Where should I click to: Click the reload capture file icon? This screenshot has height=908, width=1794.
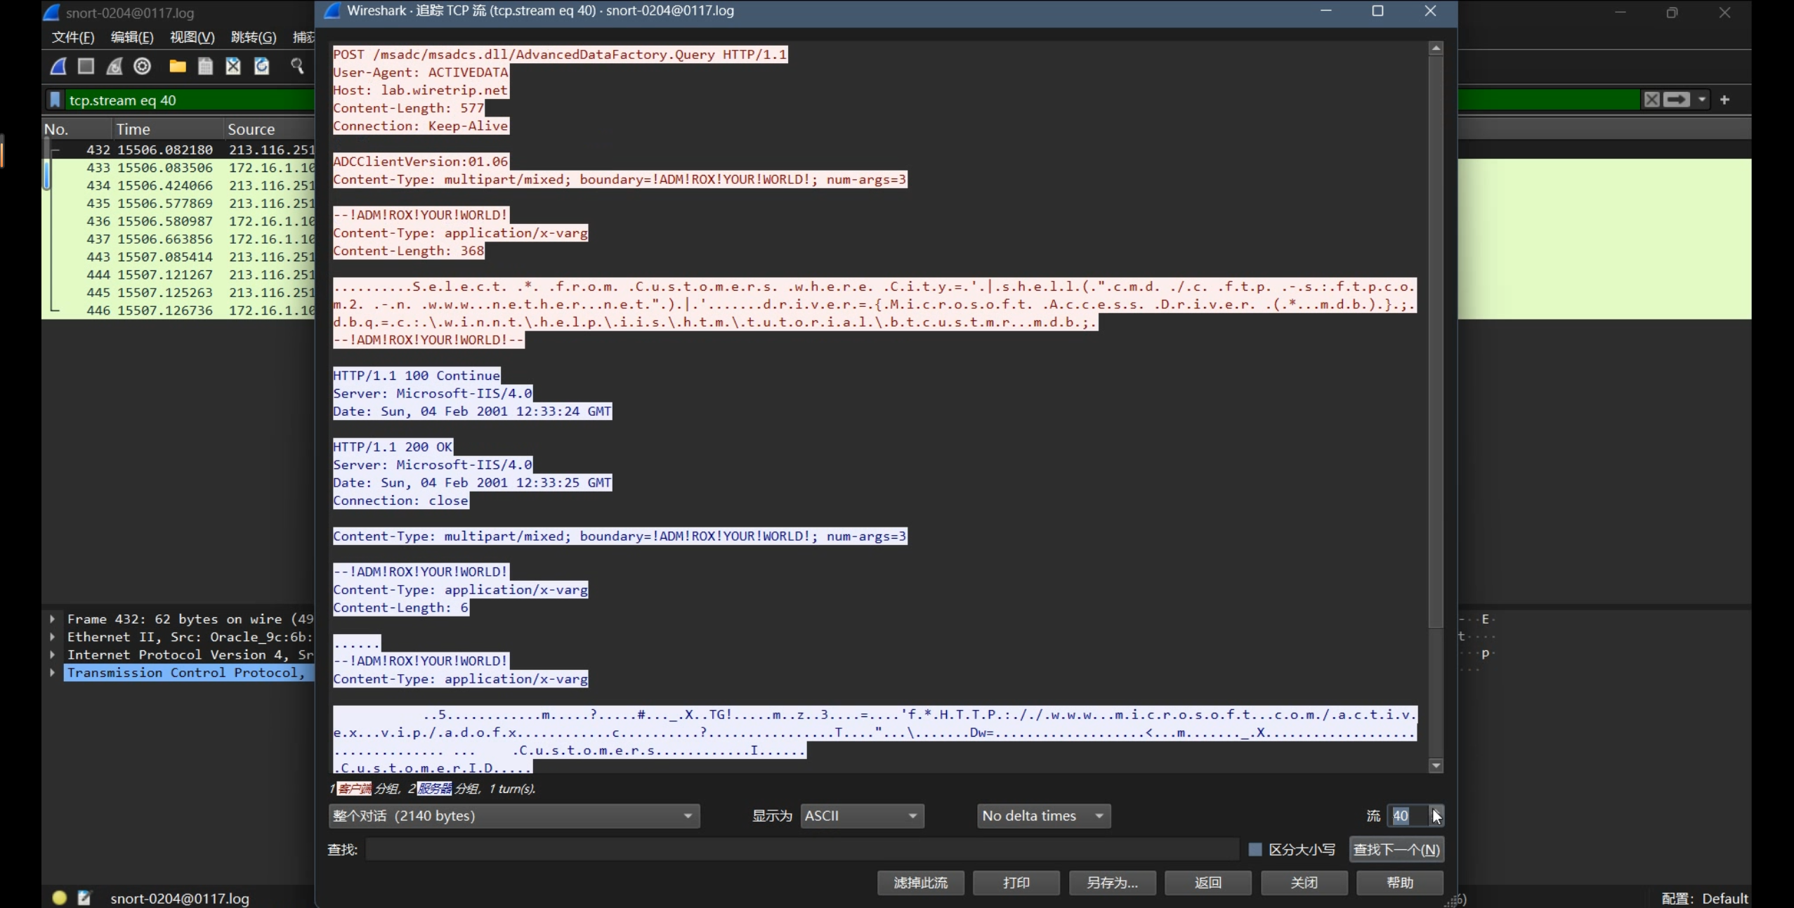tap(261, 66)
